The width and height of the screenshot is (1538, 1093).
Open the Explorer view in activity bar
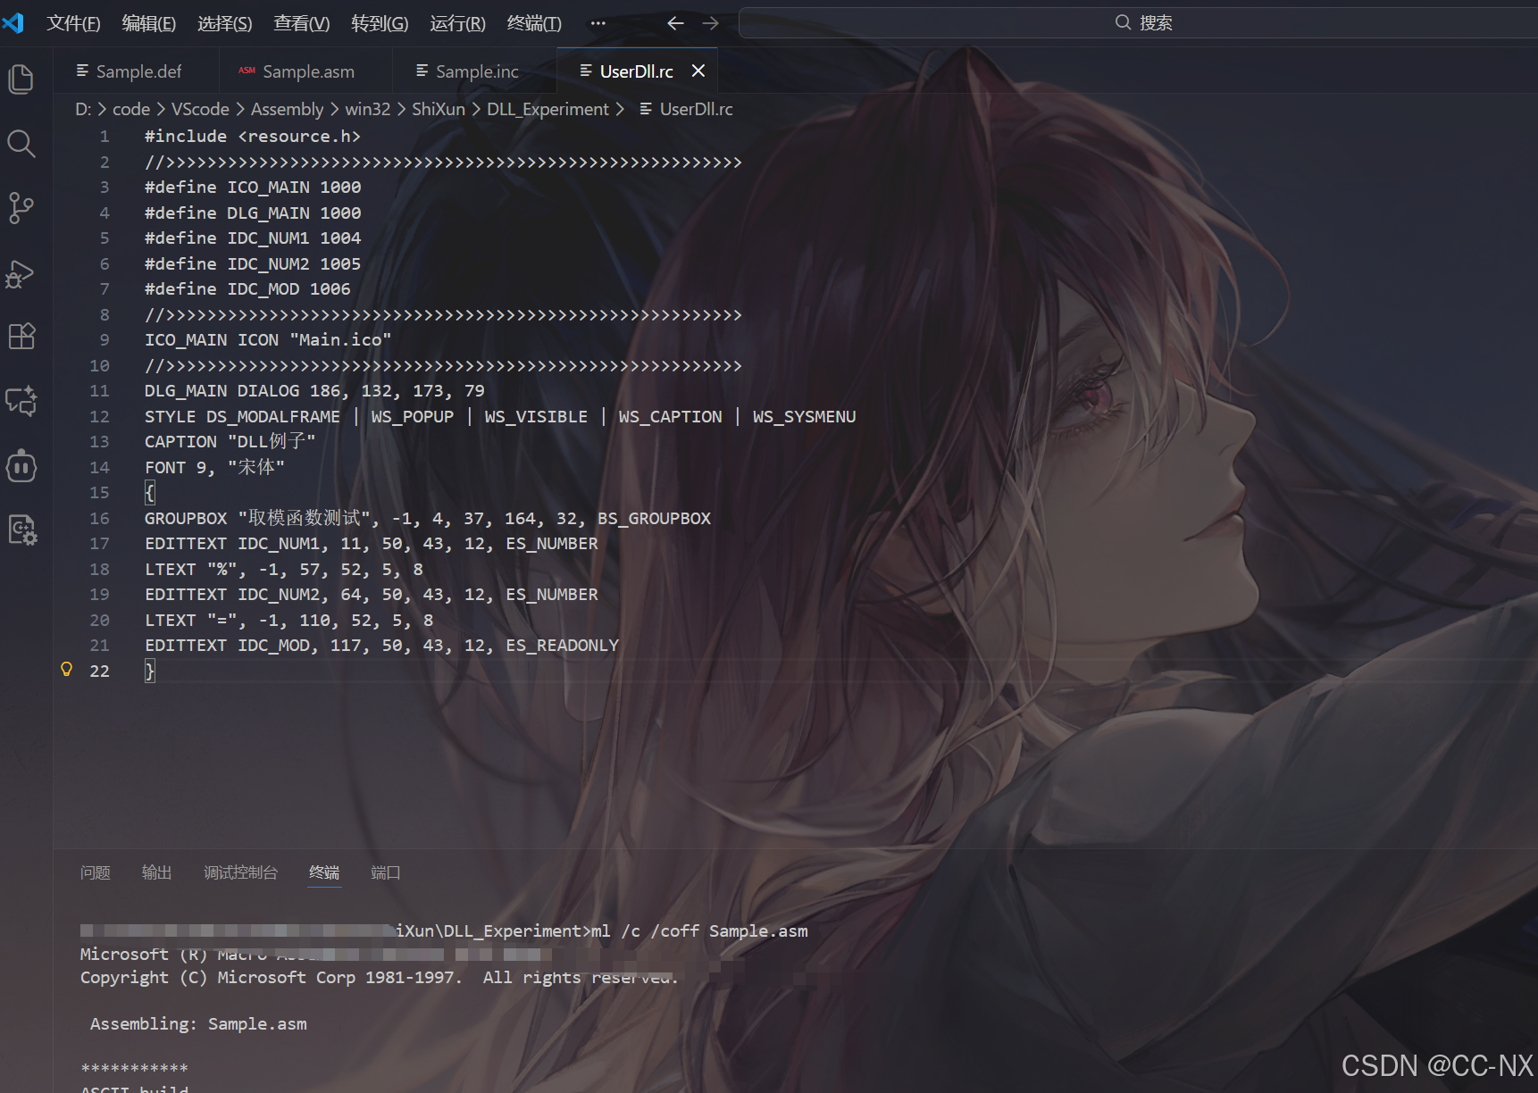click(x=21, y=79)
